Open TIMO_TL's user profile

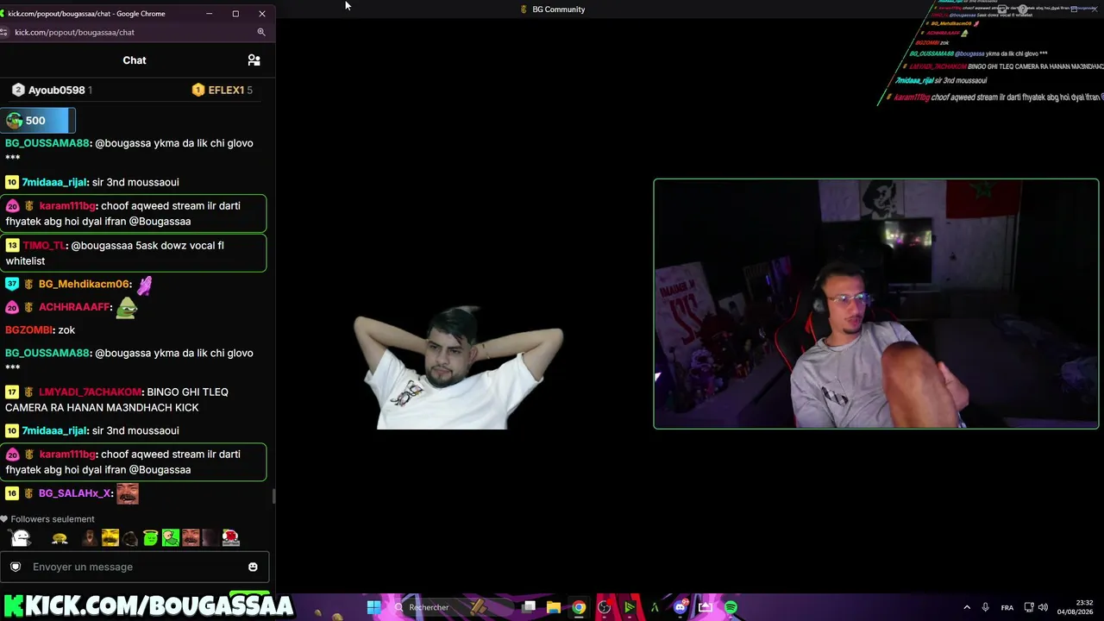click(x=44, y=246)
